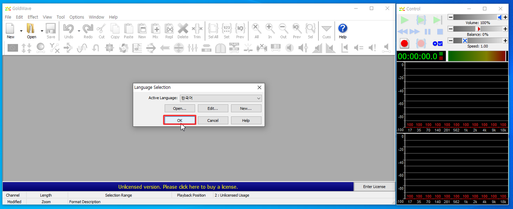Screen dimensions: 513x209
Task: Click the Rewind button in Control window
Action: coord(402,32)
